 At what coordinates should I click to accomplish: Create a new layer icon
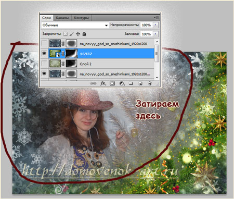pyautogui.click(x=140, y=83)
